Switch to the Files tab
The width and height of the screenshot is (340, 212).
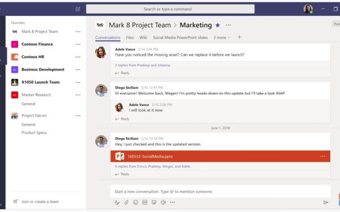(x=130, y=38)
